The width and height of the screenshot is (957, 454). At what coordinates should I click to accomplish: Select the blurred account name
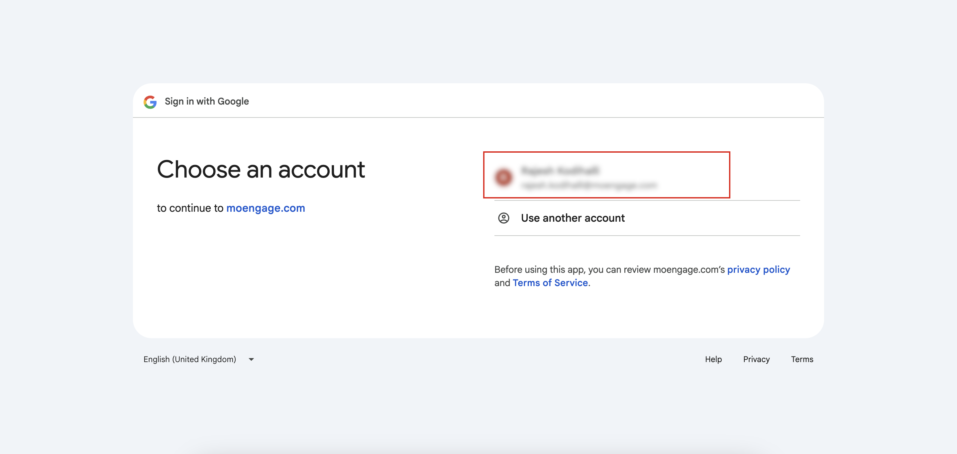[560, 171]
